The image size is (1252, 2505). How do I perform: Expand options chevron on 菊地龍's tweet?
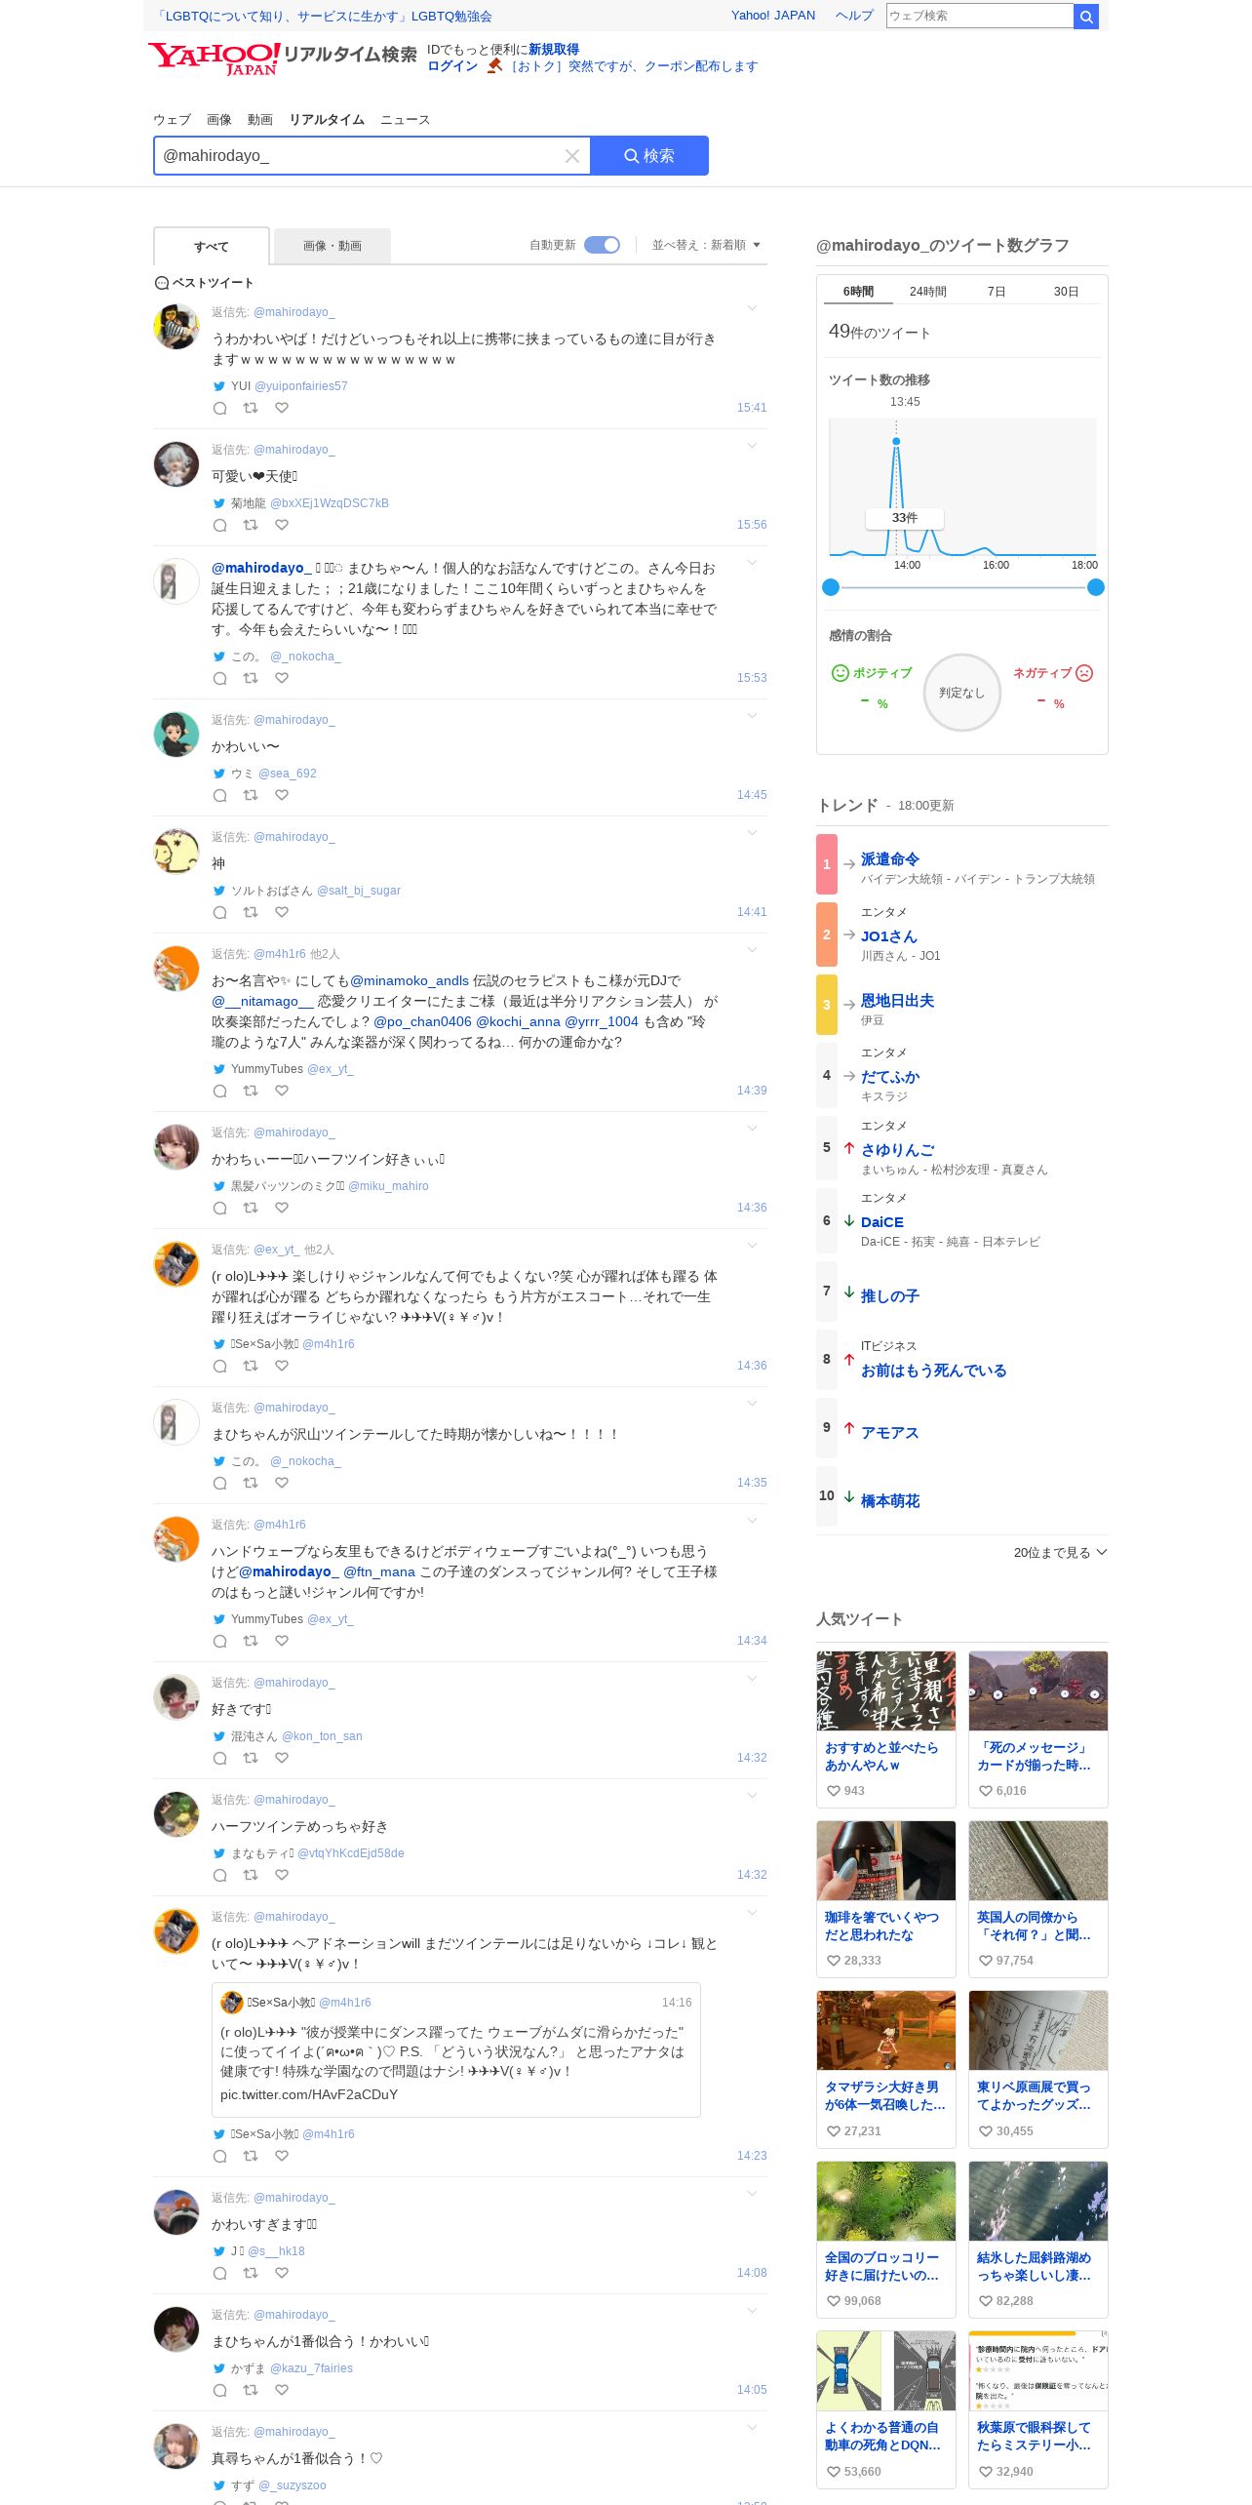tap(752, 447)
